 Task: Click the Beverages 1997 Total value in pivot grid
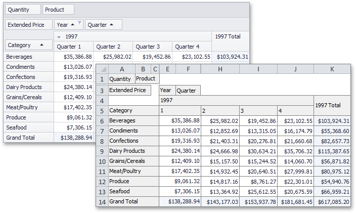[x=231, y=57]
